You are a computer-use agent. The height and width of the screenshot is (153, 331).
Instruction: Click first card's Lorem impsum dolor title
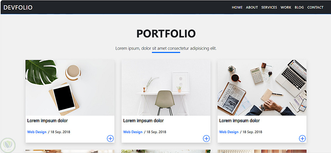[47, 121]
